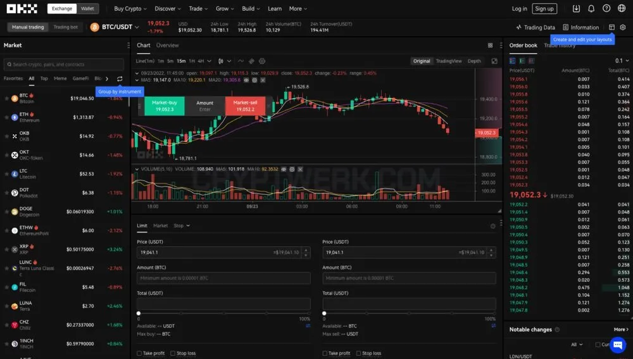The image size is (633, 359).
Task: Enable sell side Take profit checkbox
Action: (x=325, y=353)
